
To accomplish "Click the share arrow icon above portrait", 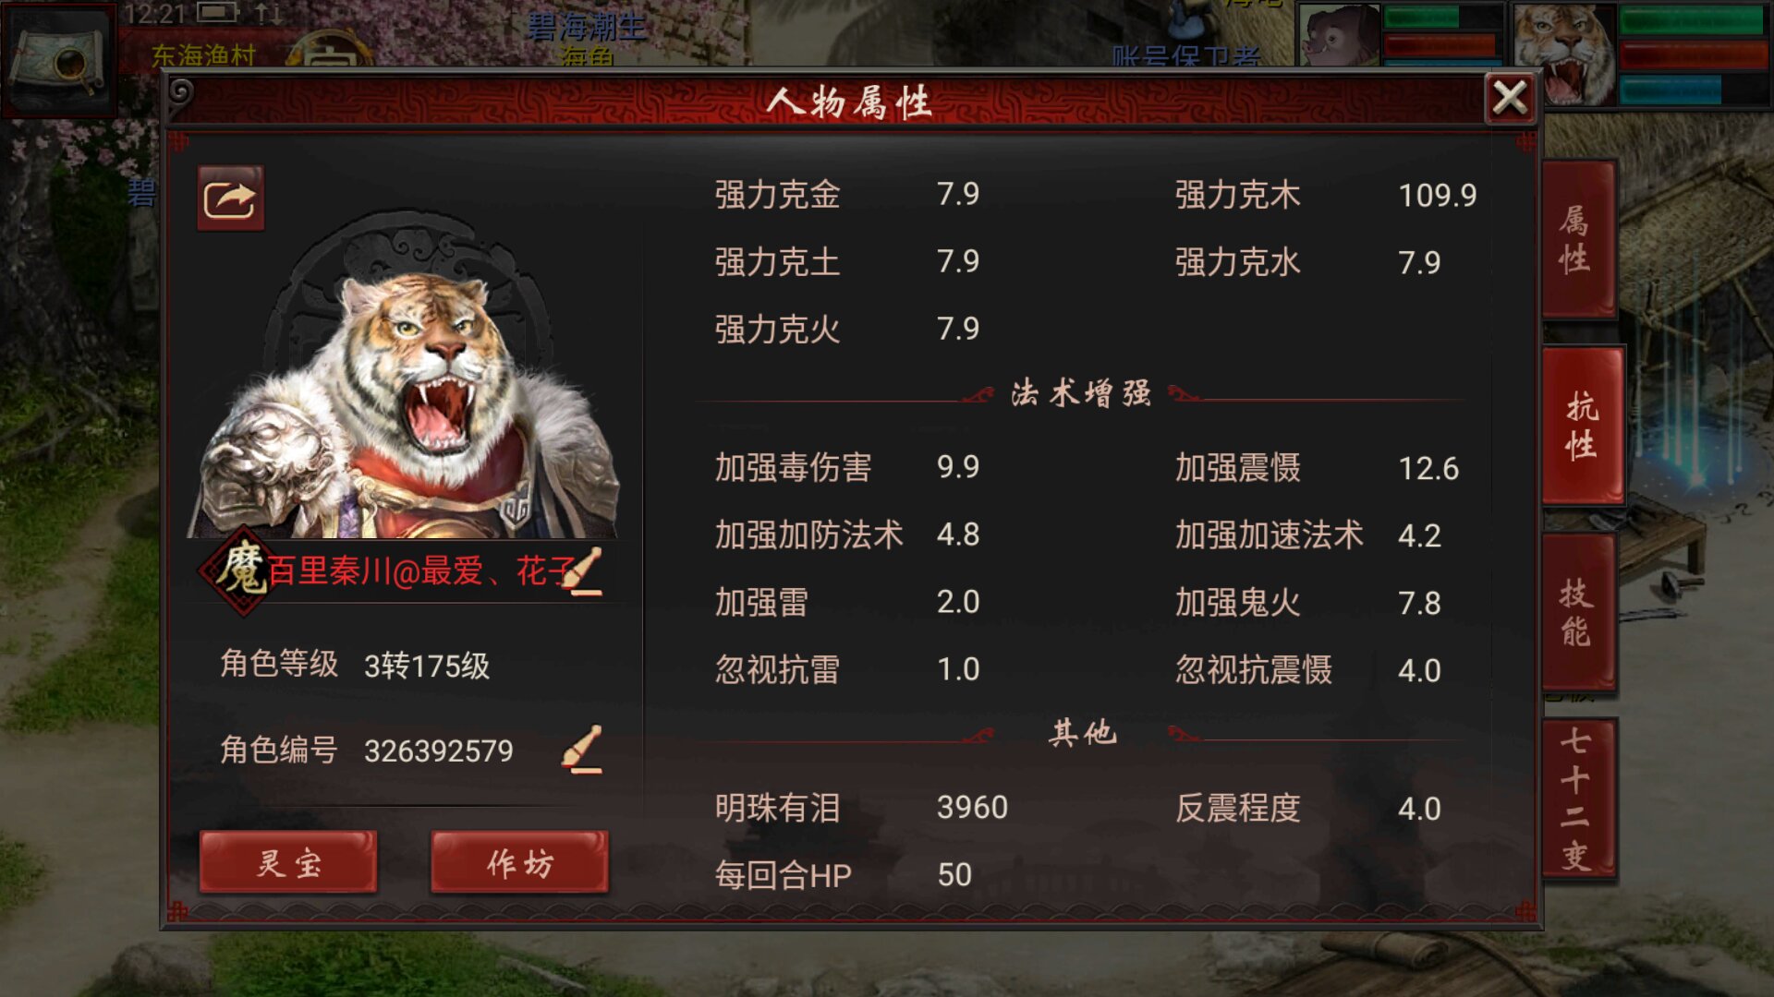I will (x=230, y=198).
